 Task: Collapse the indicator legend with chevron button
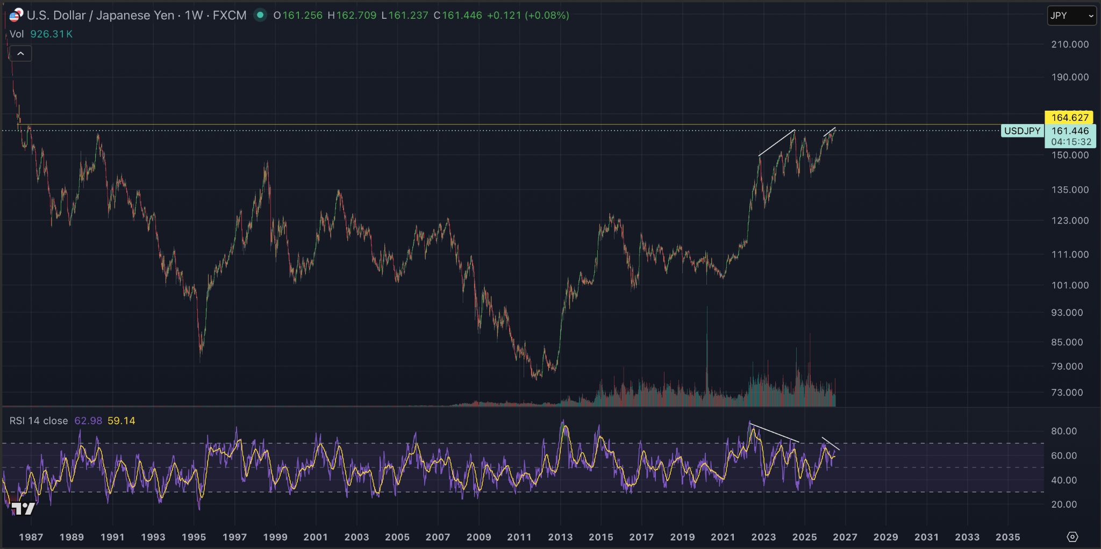tap(20, 53)
